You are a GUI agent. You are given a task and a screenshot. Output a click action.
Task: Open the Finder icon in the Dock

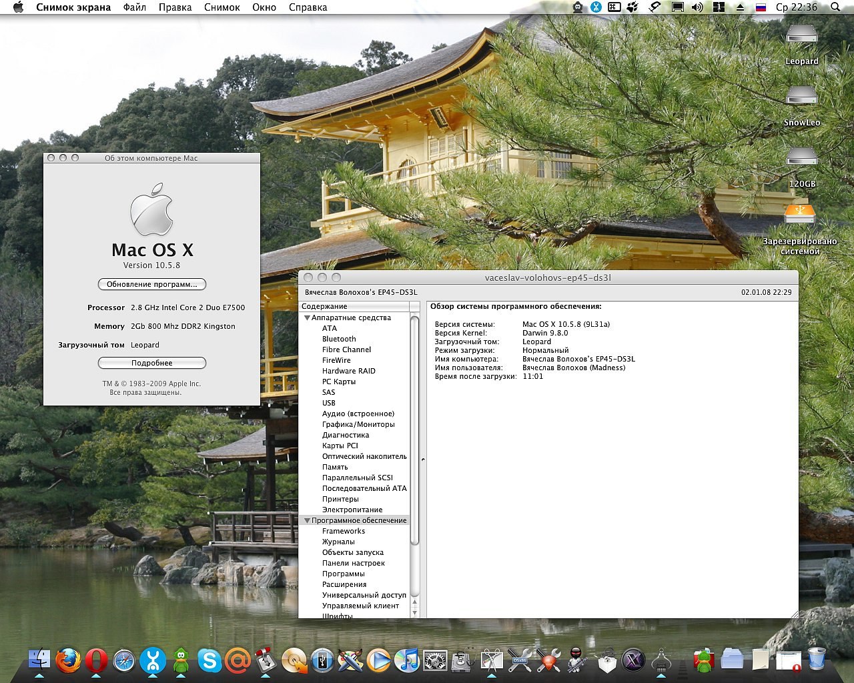(x=39, y=660)
